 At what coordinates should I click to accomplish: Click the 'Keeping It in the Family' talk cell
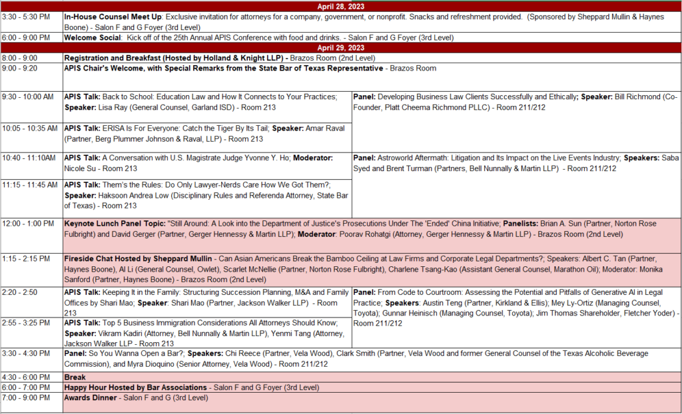pos(208,302)
